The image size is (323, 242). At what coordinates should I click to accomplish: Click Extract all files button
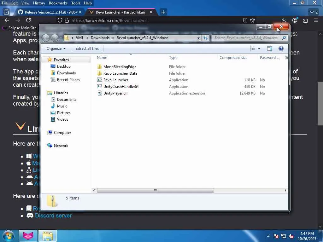(87, 49)
